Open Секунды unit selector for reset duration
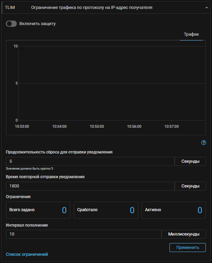The height and width of the screenshot is (263, 212). [190, 161]
